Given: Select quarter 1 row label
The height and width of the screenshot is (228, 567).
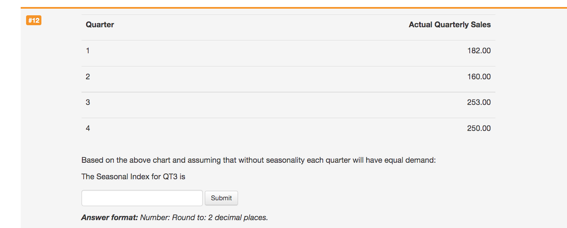Looking at the screenshot, I should tap(88, 51).
